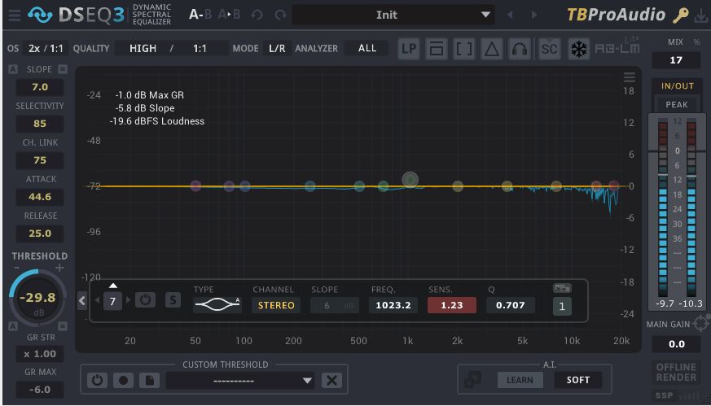The width and height of the screenshot is (711, 406).
Task: Adjust SELECTIVITY value 85
Action: pyautogui.click(x=40, y=124)
